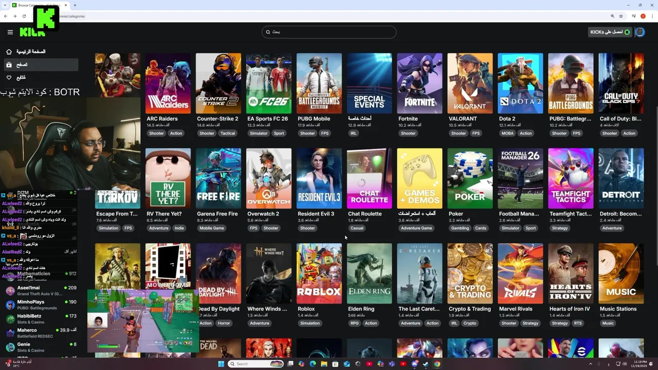This screenshot has height=370, width=658.
Task: Select the Gambling tag under Poker
Action: point(460,228)
